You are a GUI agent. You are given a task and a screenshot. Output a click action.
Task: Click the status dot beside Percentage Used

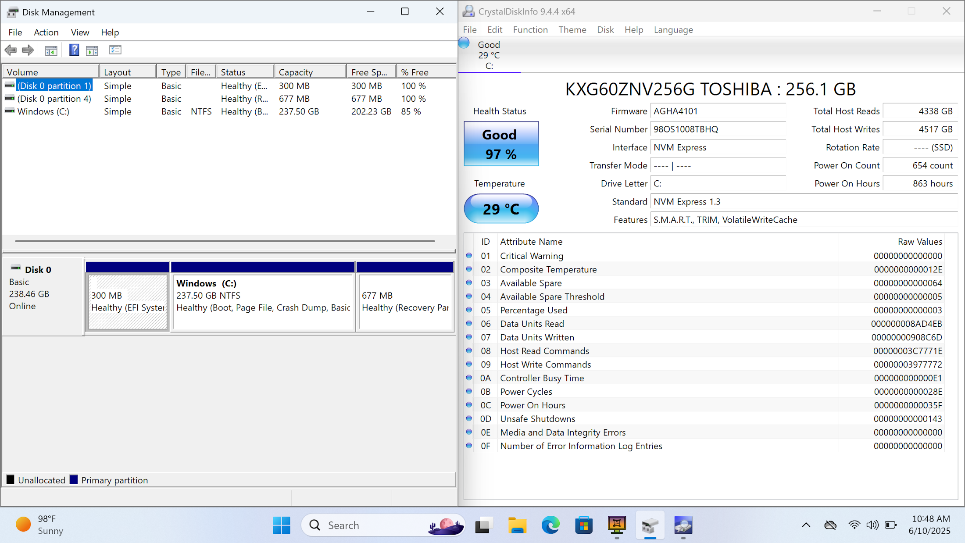point(469,310)
